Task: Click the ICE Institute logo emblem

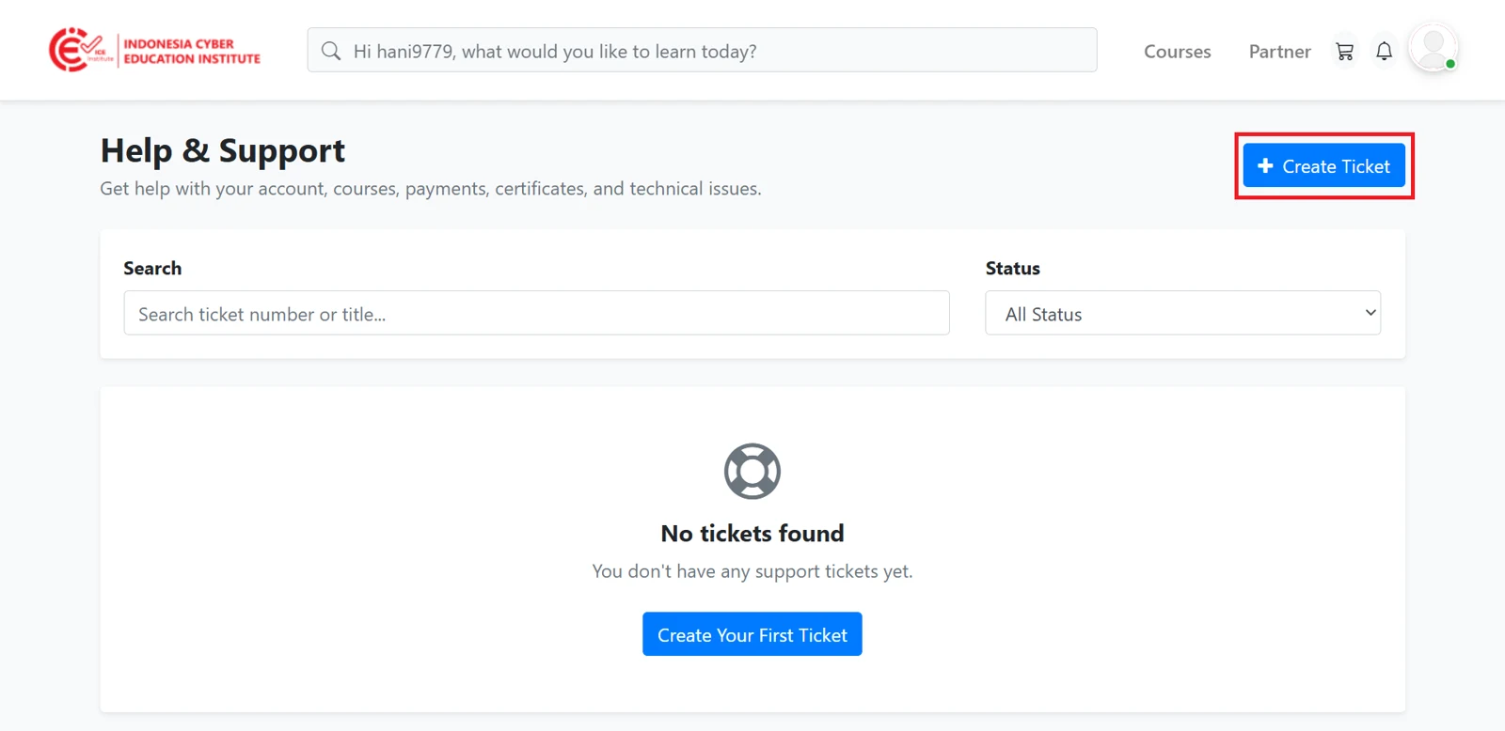Action: click(81, 50)
